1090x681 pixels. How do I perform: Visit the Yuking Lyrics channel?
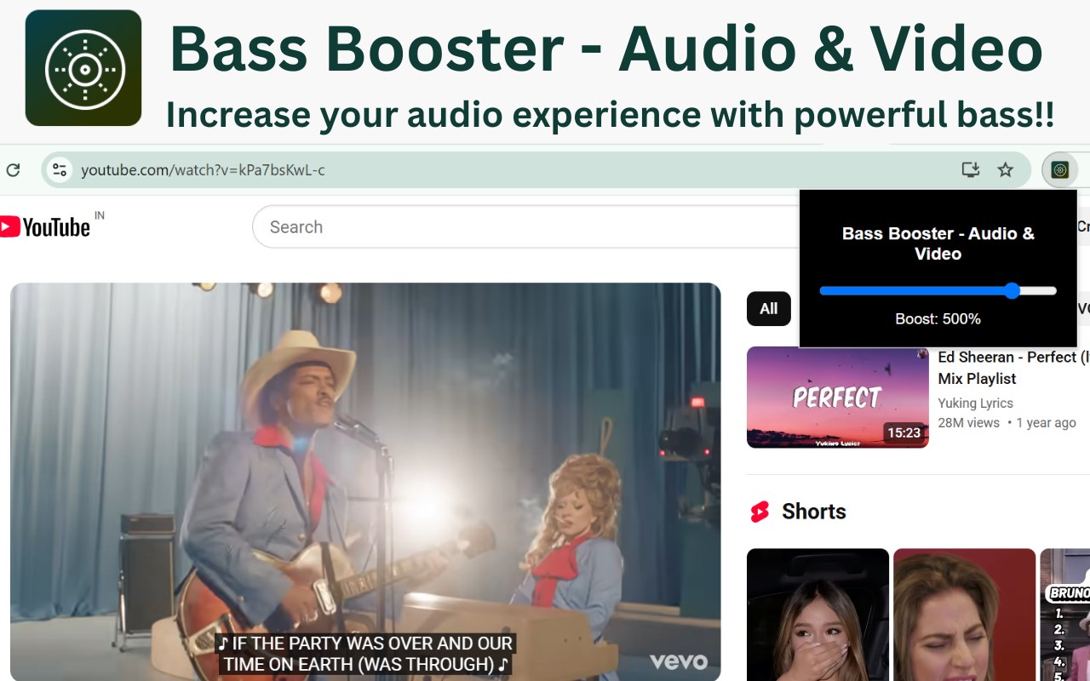point(975,403)
